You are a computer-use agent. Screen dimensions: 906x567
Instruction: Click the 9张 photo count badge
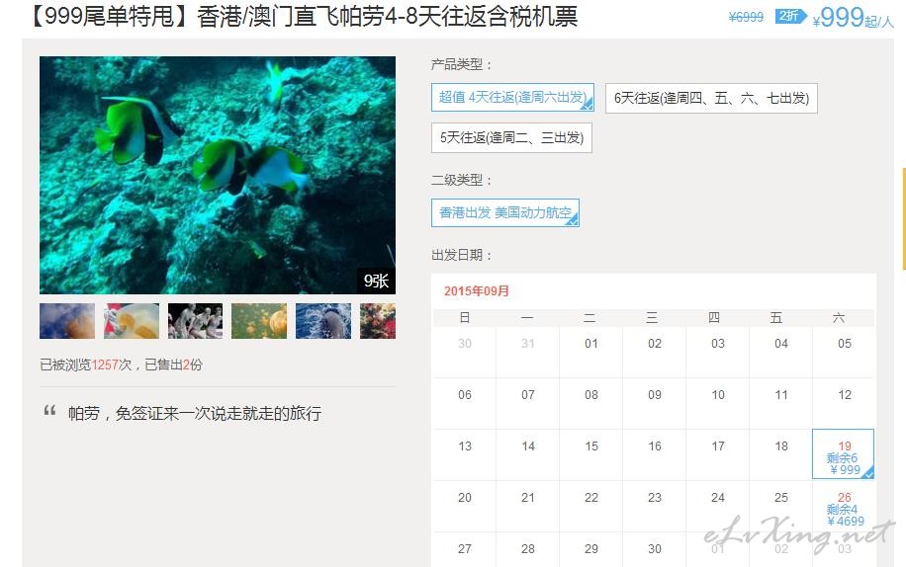tap(376, 281)
